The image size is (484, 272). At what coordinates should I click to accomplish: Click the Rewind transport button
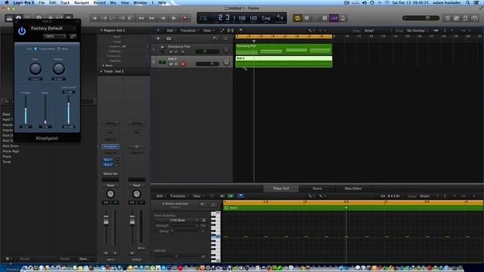click(x=141, y=18)
